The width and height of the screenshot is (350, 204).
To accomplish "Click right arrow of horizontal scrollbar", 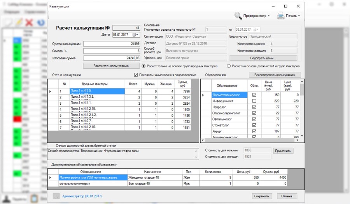I will tap(297, 140).
